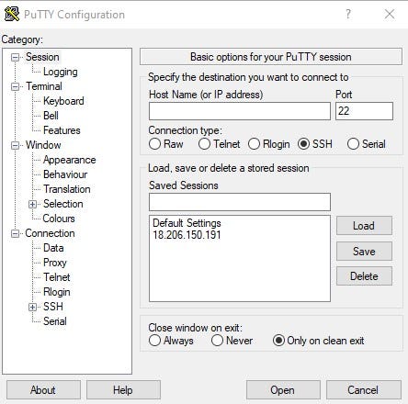Expand the Selection tree node
This screenshot has height=404, width=408.
(32, 204)
